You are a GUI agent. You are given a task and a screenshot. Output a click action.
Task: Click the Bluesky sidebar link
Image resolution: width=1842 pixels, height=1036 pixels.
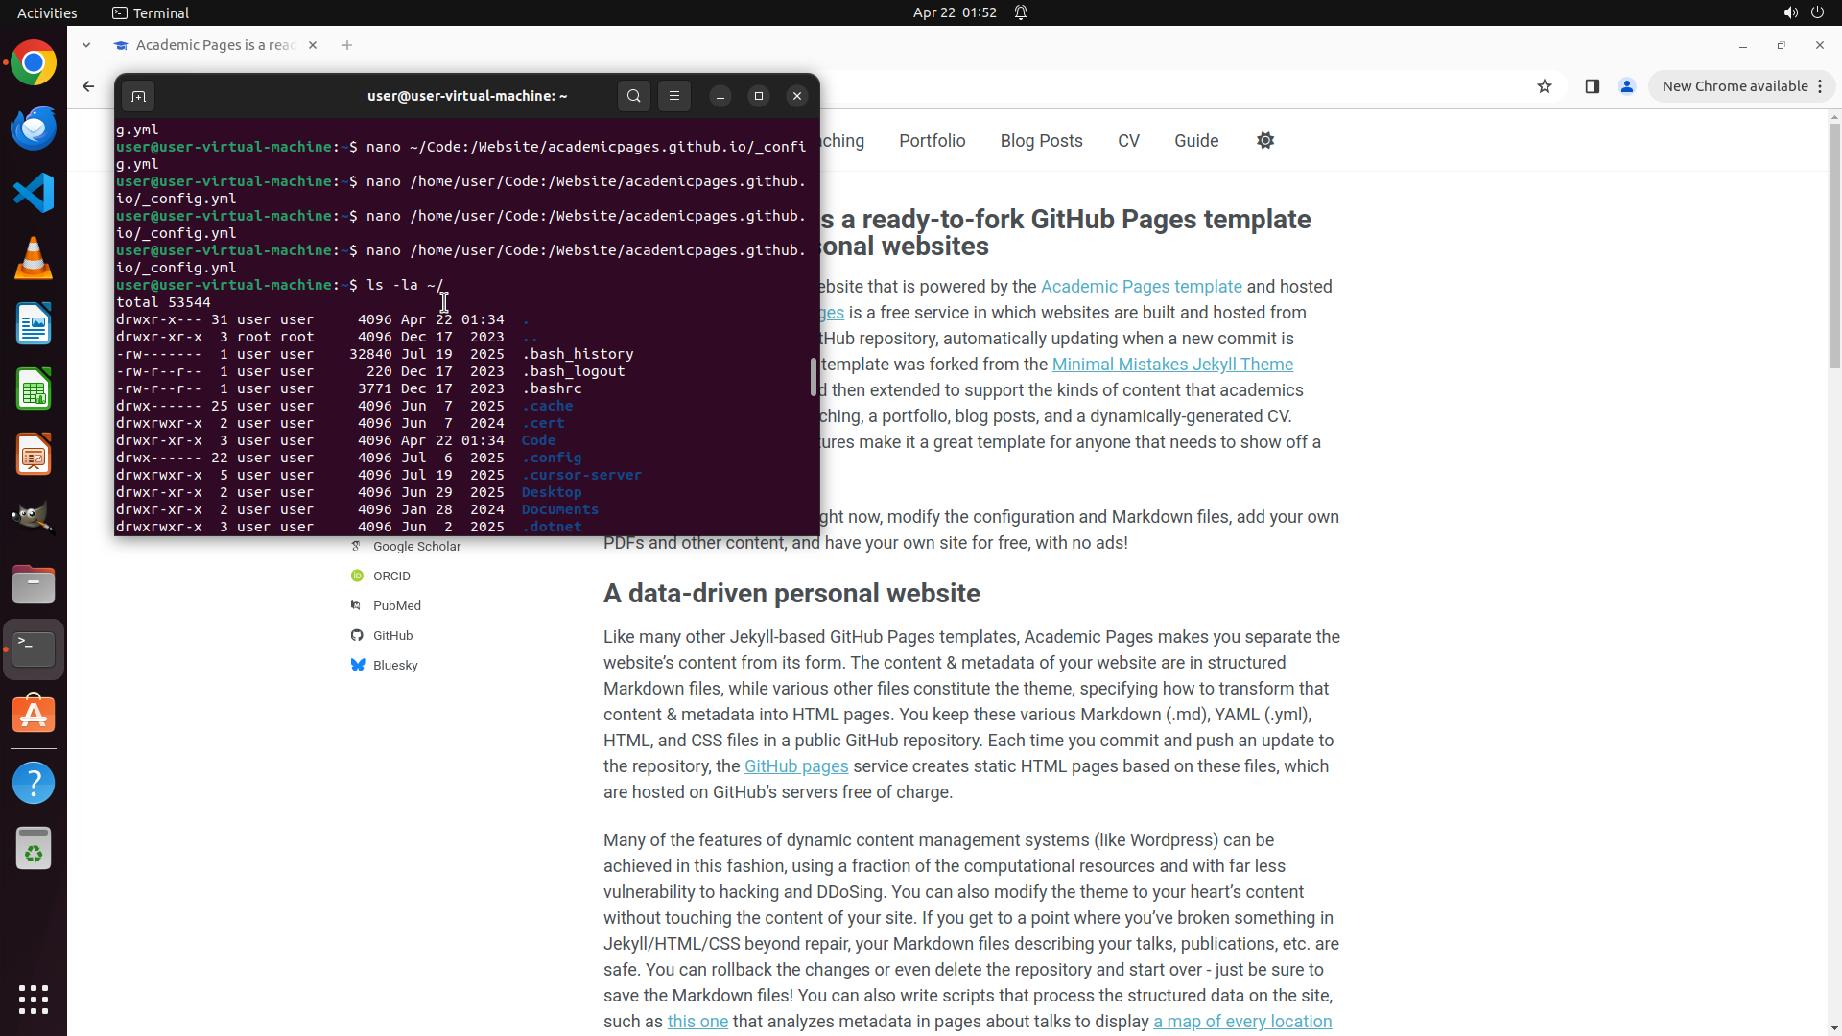click(394, 666)
